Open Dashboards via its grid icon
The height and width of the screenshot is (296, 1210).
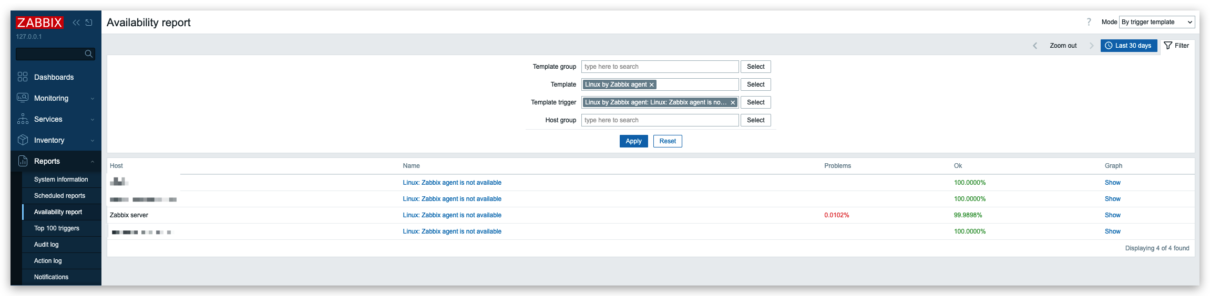coord(23,77)
